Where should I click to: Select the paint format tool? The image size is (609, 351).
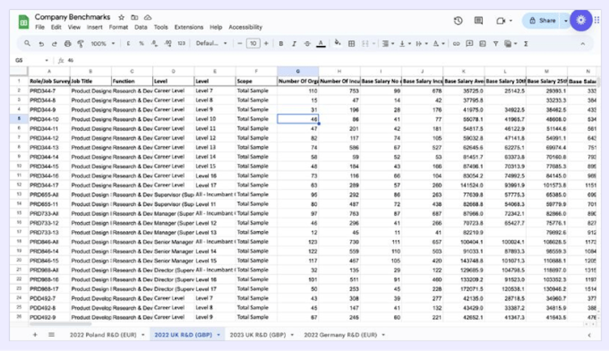click(80, 44)
